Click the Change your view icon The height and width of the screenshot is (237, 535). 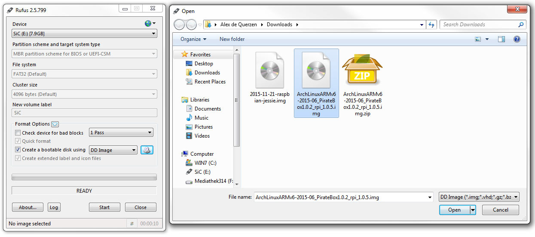[478, 39]
